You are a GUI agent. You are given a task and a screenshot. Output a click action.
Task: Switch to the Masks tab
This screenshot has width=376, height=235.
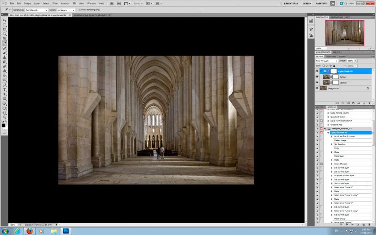point(336,52)
